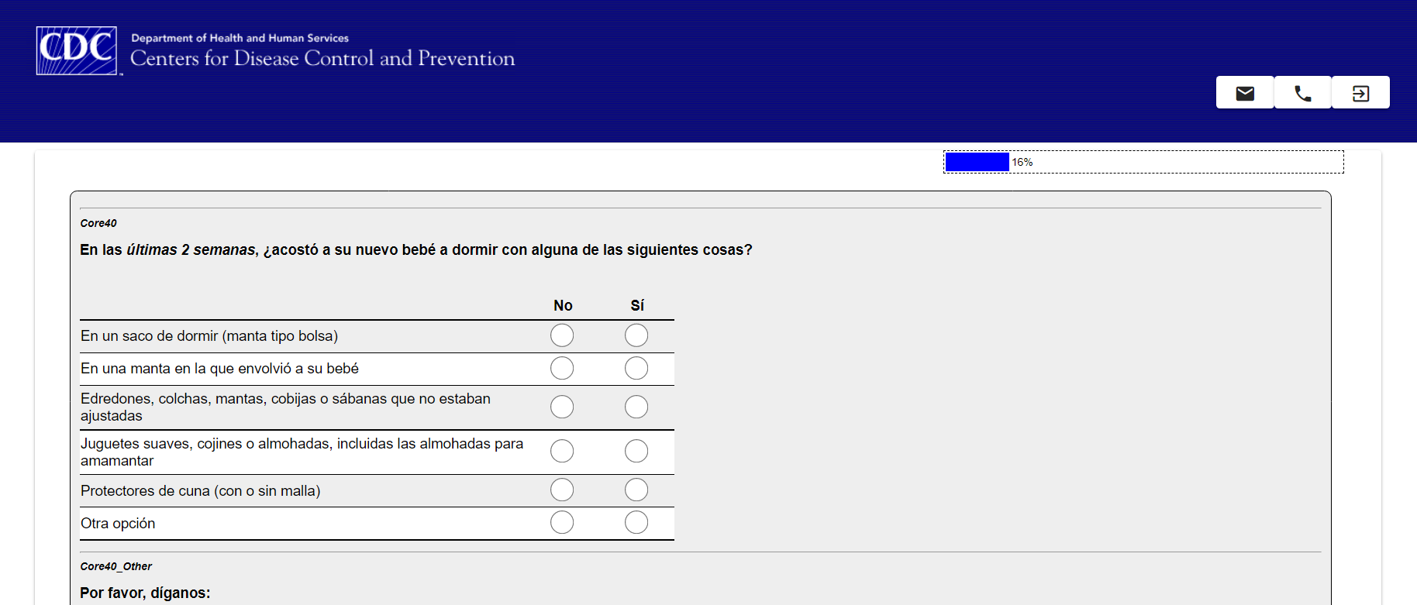The image size is (1417, 605).
Task: Click the 16% survey progress bar
Action: [x=1143, y=162]
